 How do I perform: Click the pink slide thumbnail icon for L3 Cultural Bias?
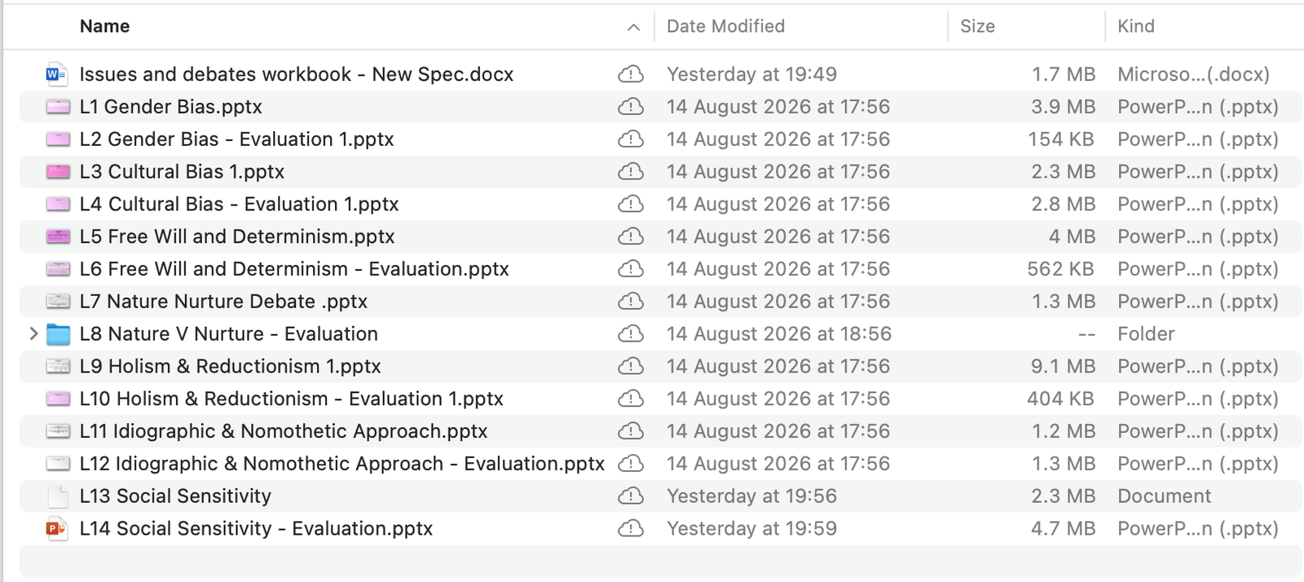tap(58, 172)
